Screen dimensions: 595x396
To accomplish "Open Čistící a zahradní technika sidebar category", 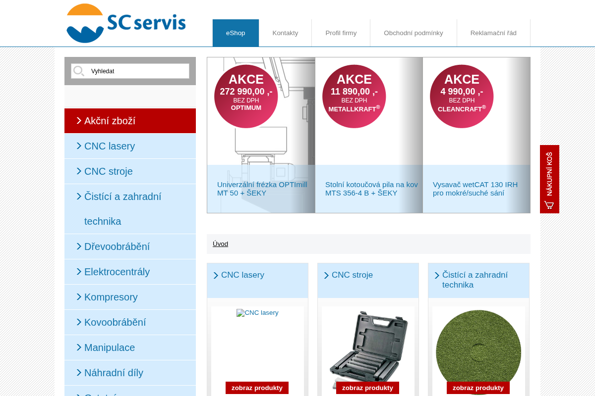I will pyautogui.click(x=130, y=209).
